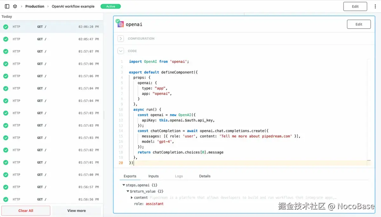Collapse the CODE section chevron

tap(121, 51)
